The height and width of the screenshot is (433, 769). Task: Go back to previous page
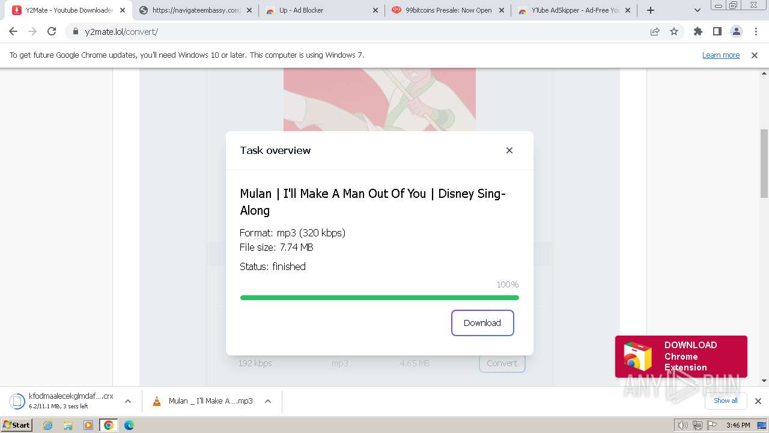(13, 31)
